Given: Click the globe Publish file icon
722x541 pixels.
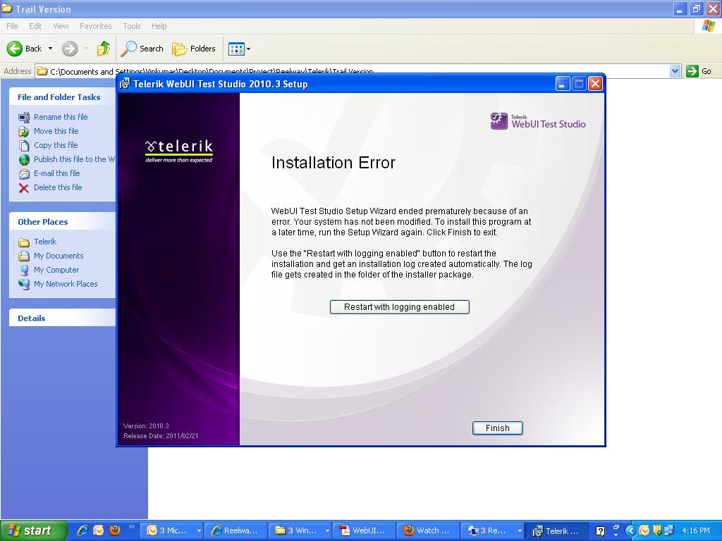Looking at the screenshot, I should point(24,160).
